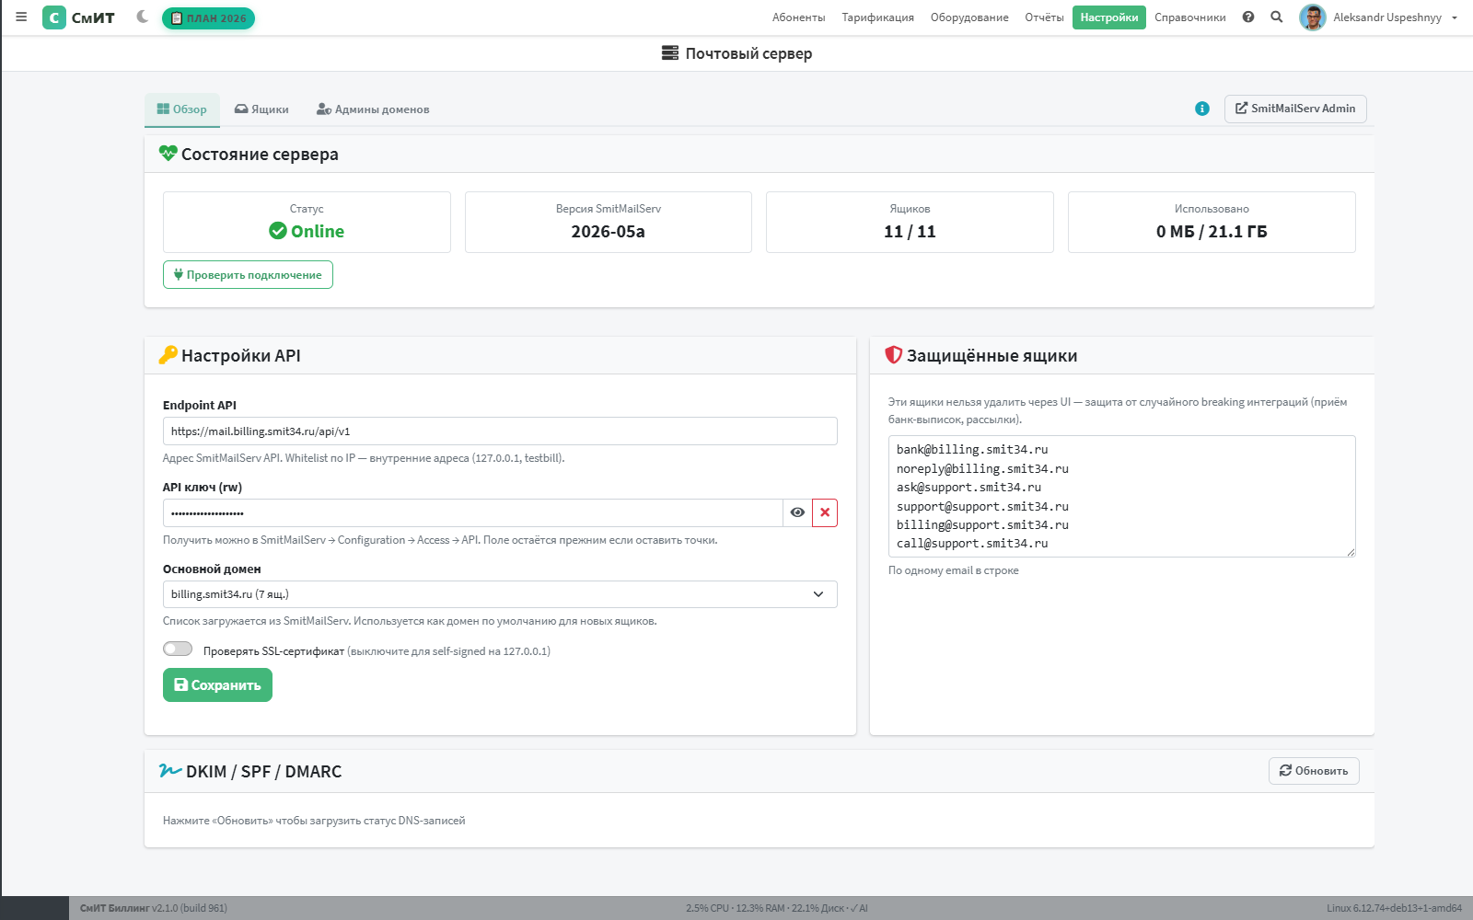Click the support@support.smit34.ru line
The width and height of the screenshot is (1473, 920).
click(x=982, y=507)
